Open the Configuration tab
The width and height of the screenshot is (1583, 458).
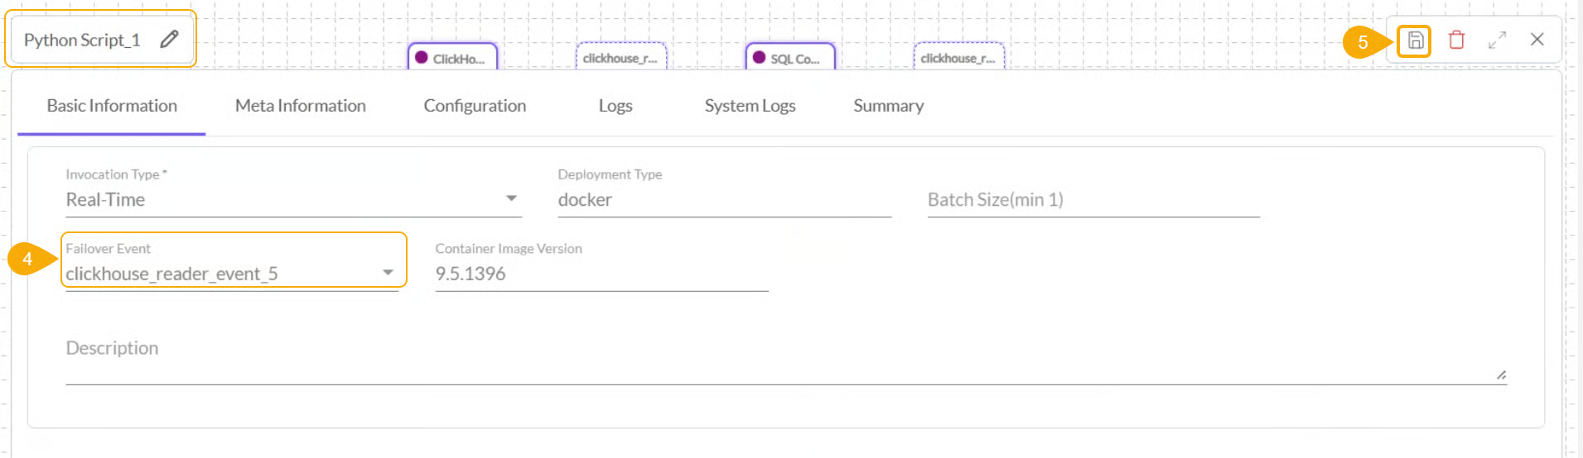tap(475, 106)
